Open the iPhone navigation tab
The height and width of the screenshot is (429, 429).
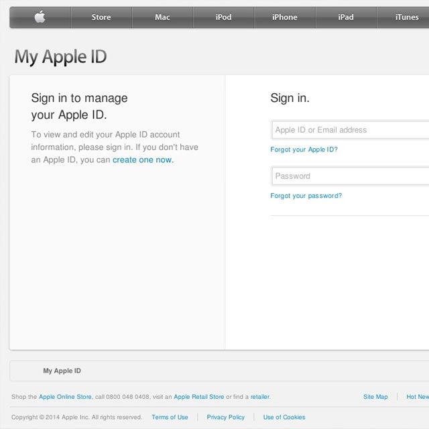coord(284,17)
